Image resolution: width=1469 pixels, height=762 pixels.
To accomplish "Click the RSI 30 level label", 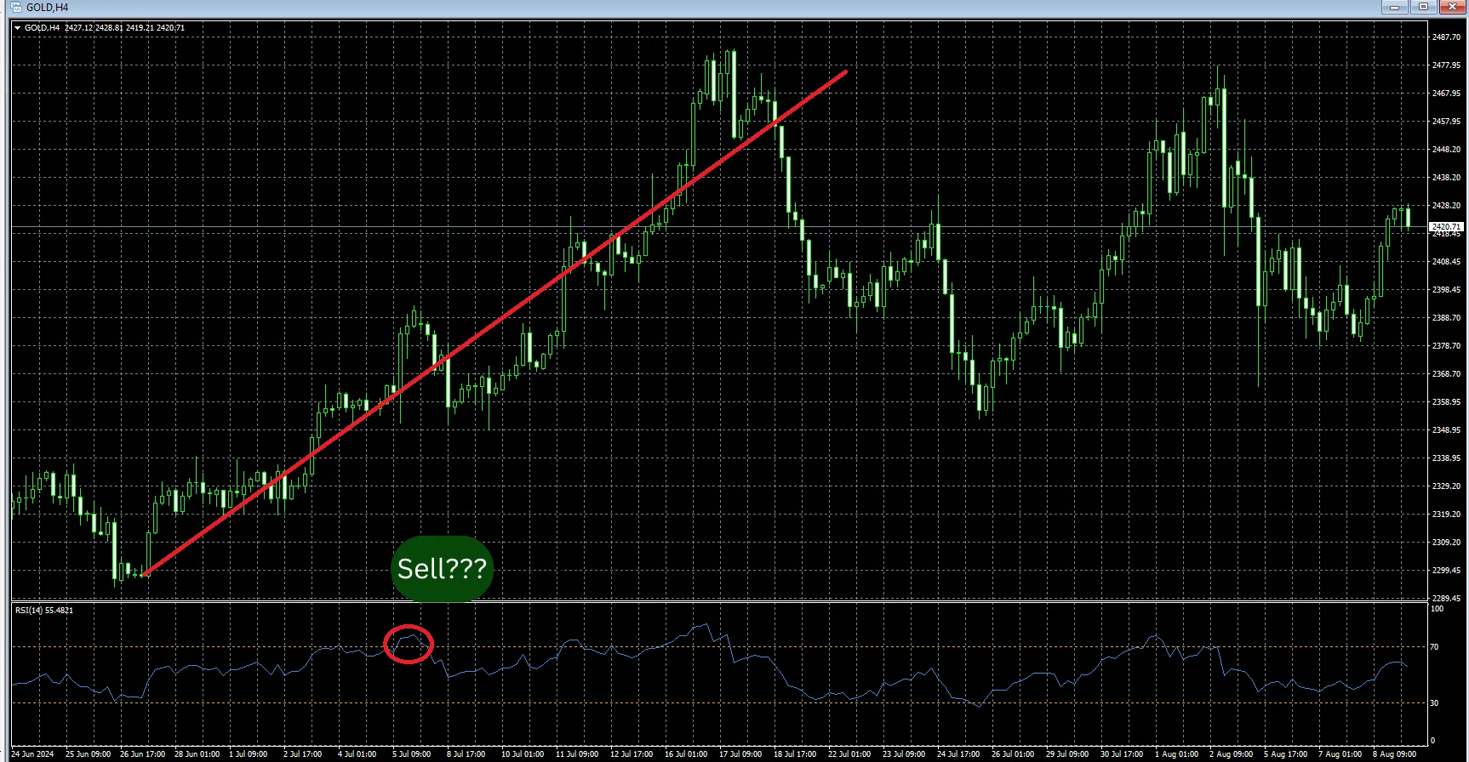I will click(x=1434, y=703).
